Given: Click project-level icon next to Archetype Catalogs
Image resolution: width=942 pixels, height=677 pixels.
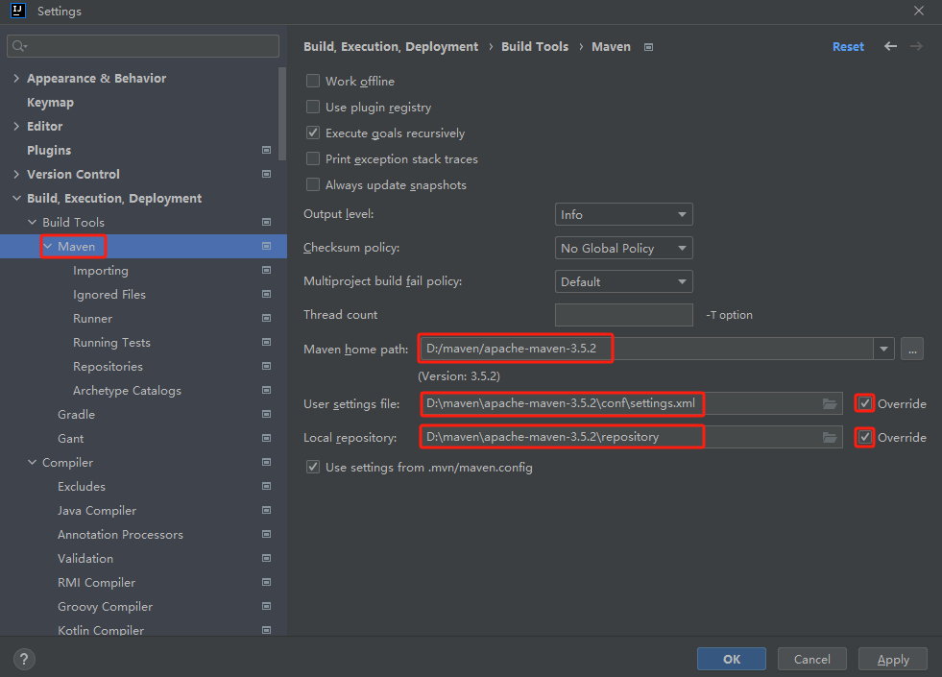Looking at the screenshot, I should pos(266,391).
